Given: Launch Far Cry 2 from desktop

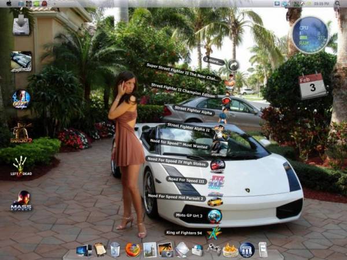Looking at the screenshot, I should tap(21, 133).
